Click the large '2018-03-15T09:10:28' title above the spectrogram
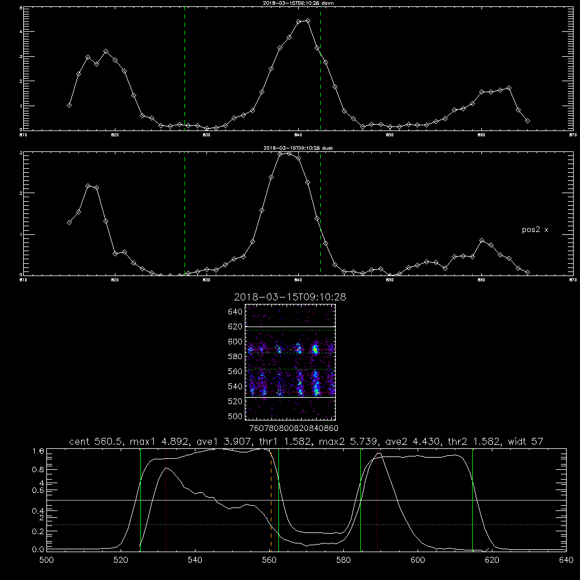 pos(290,297)
